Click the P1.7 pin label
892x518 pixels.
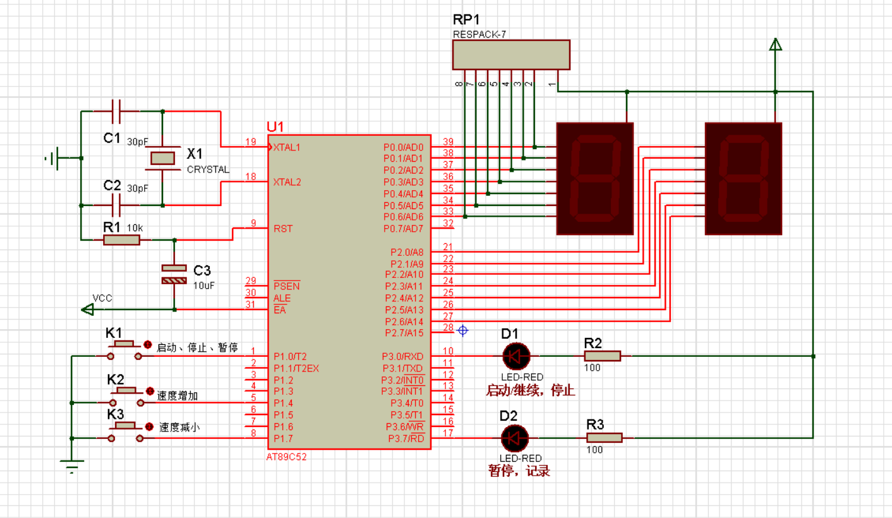click(283, 438)
